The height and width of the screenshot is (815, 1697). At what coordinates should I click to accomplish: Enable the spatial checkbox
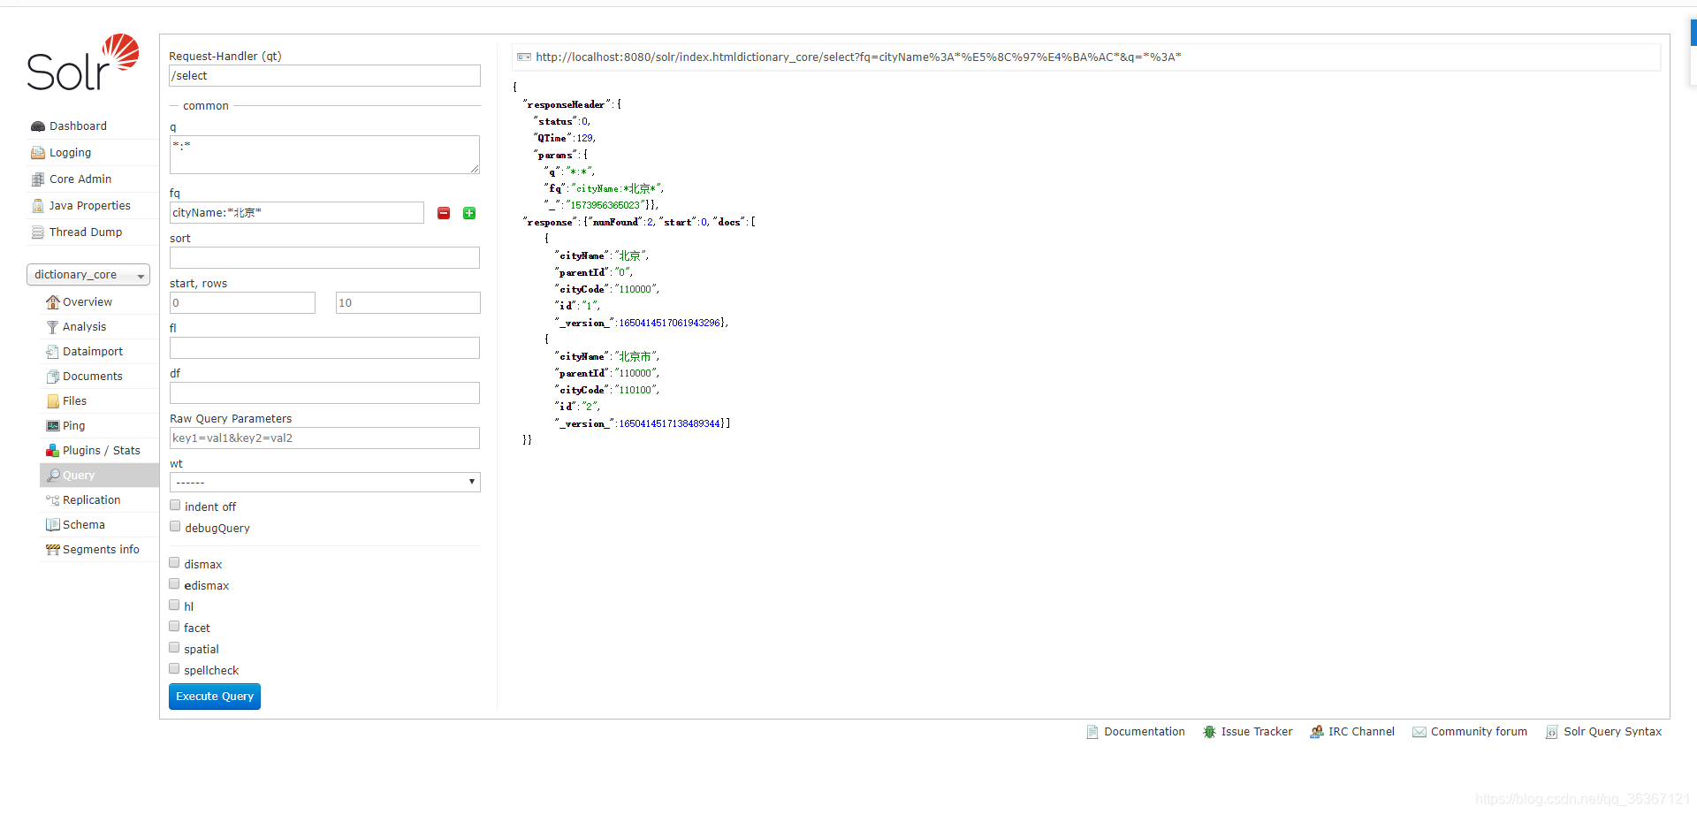pos(174,648)
